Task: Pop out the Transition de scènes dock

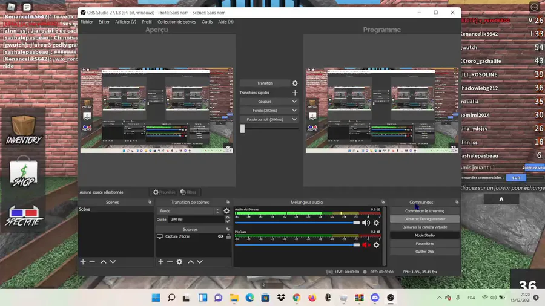Action: (x=228, y=202)
